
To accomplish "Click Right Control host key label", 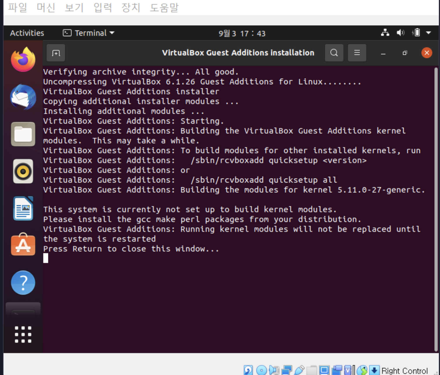I will click(x=404, y=371).
